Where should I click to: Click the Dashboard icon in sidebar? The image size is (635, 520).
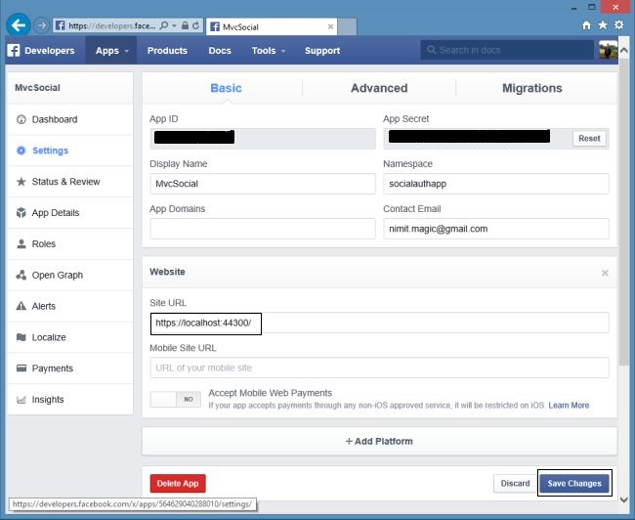coord(21,119)
